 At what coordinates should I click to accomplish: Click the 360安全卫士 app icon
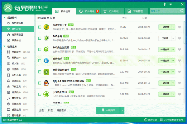46,27
